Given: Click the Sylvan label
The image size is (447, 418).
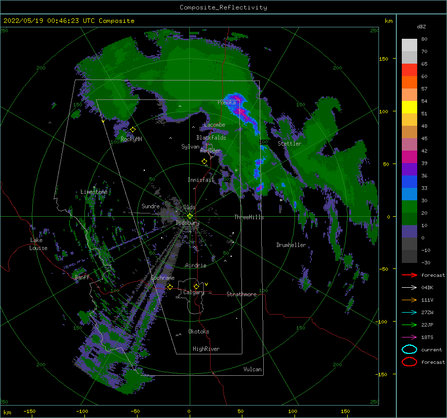Looking at the screenshot, I should tap(190, 147).
